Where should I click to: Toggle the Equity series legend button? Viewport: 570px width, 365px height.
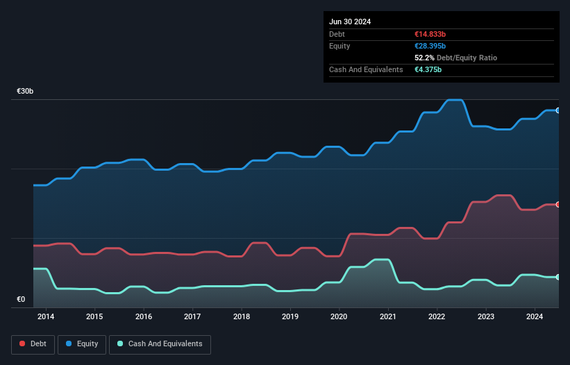pyautogui.click(x=82, y=344)
